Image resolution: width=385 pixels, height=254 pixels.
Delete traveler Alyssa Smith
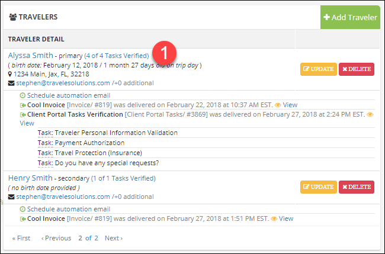tap(356, 69)
